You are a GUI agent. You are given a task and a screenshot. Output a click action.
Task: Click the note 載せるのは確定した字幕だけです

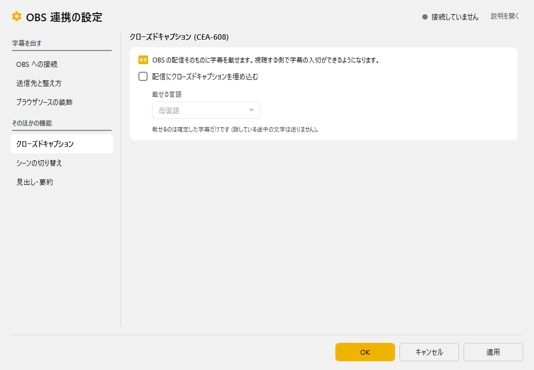(x=236, y=130)
